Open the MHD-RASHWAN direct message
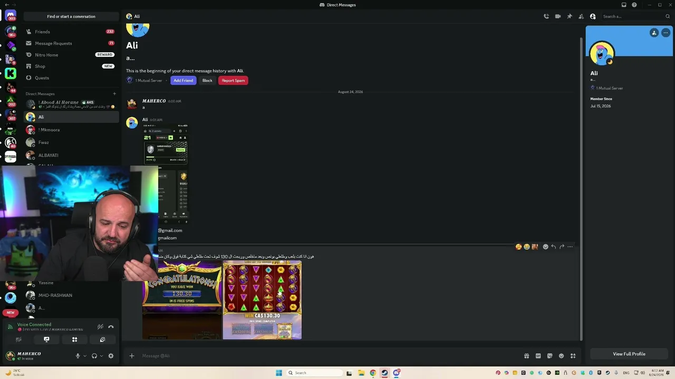 tap(71, 295)
